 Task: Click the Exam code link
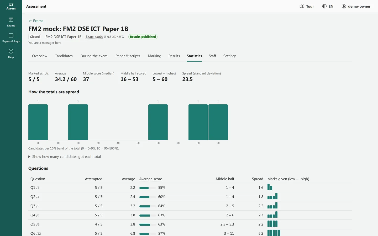point(94,37)
